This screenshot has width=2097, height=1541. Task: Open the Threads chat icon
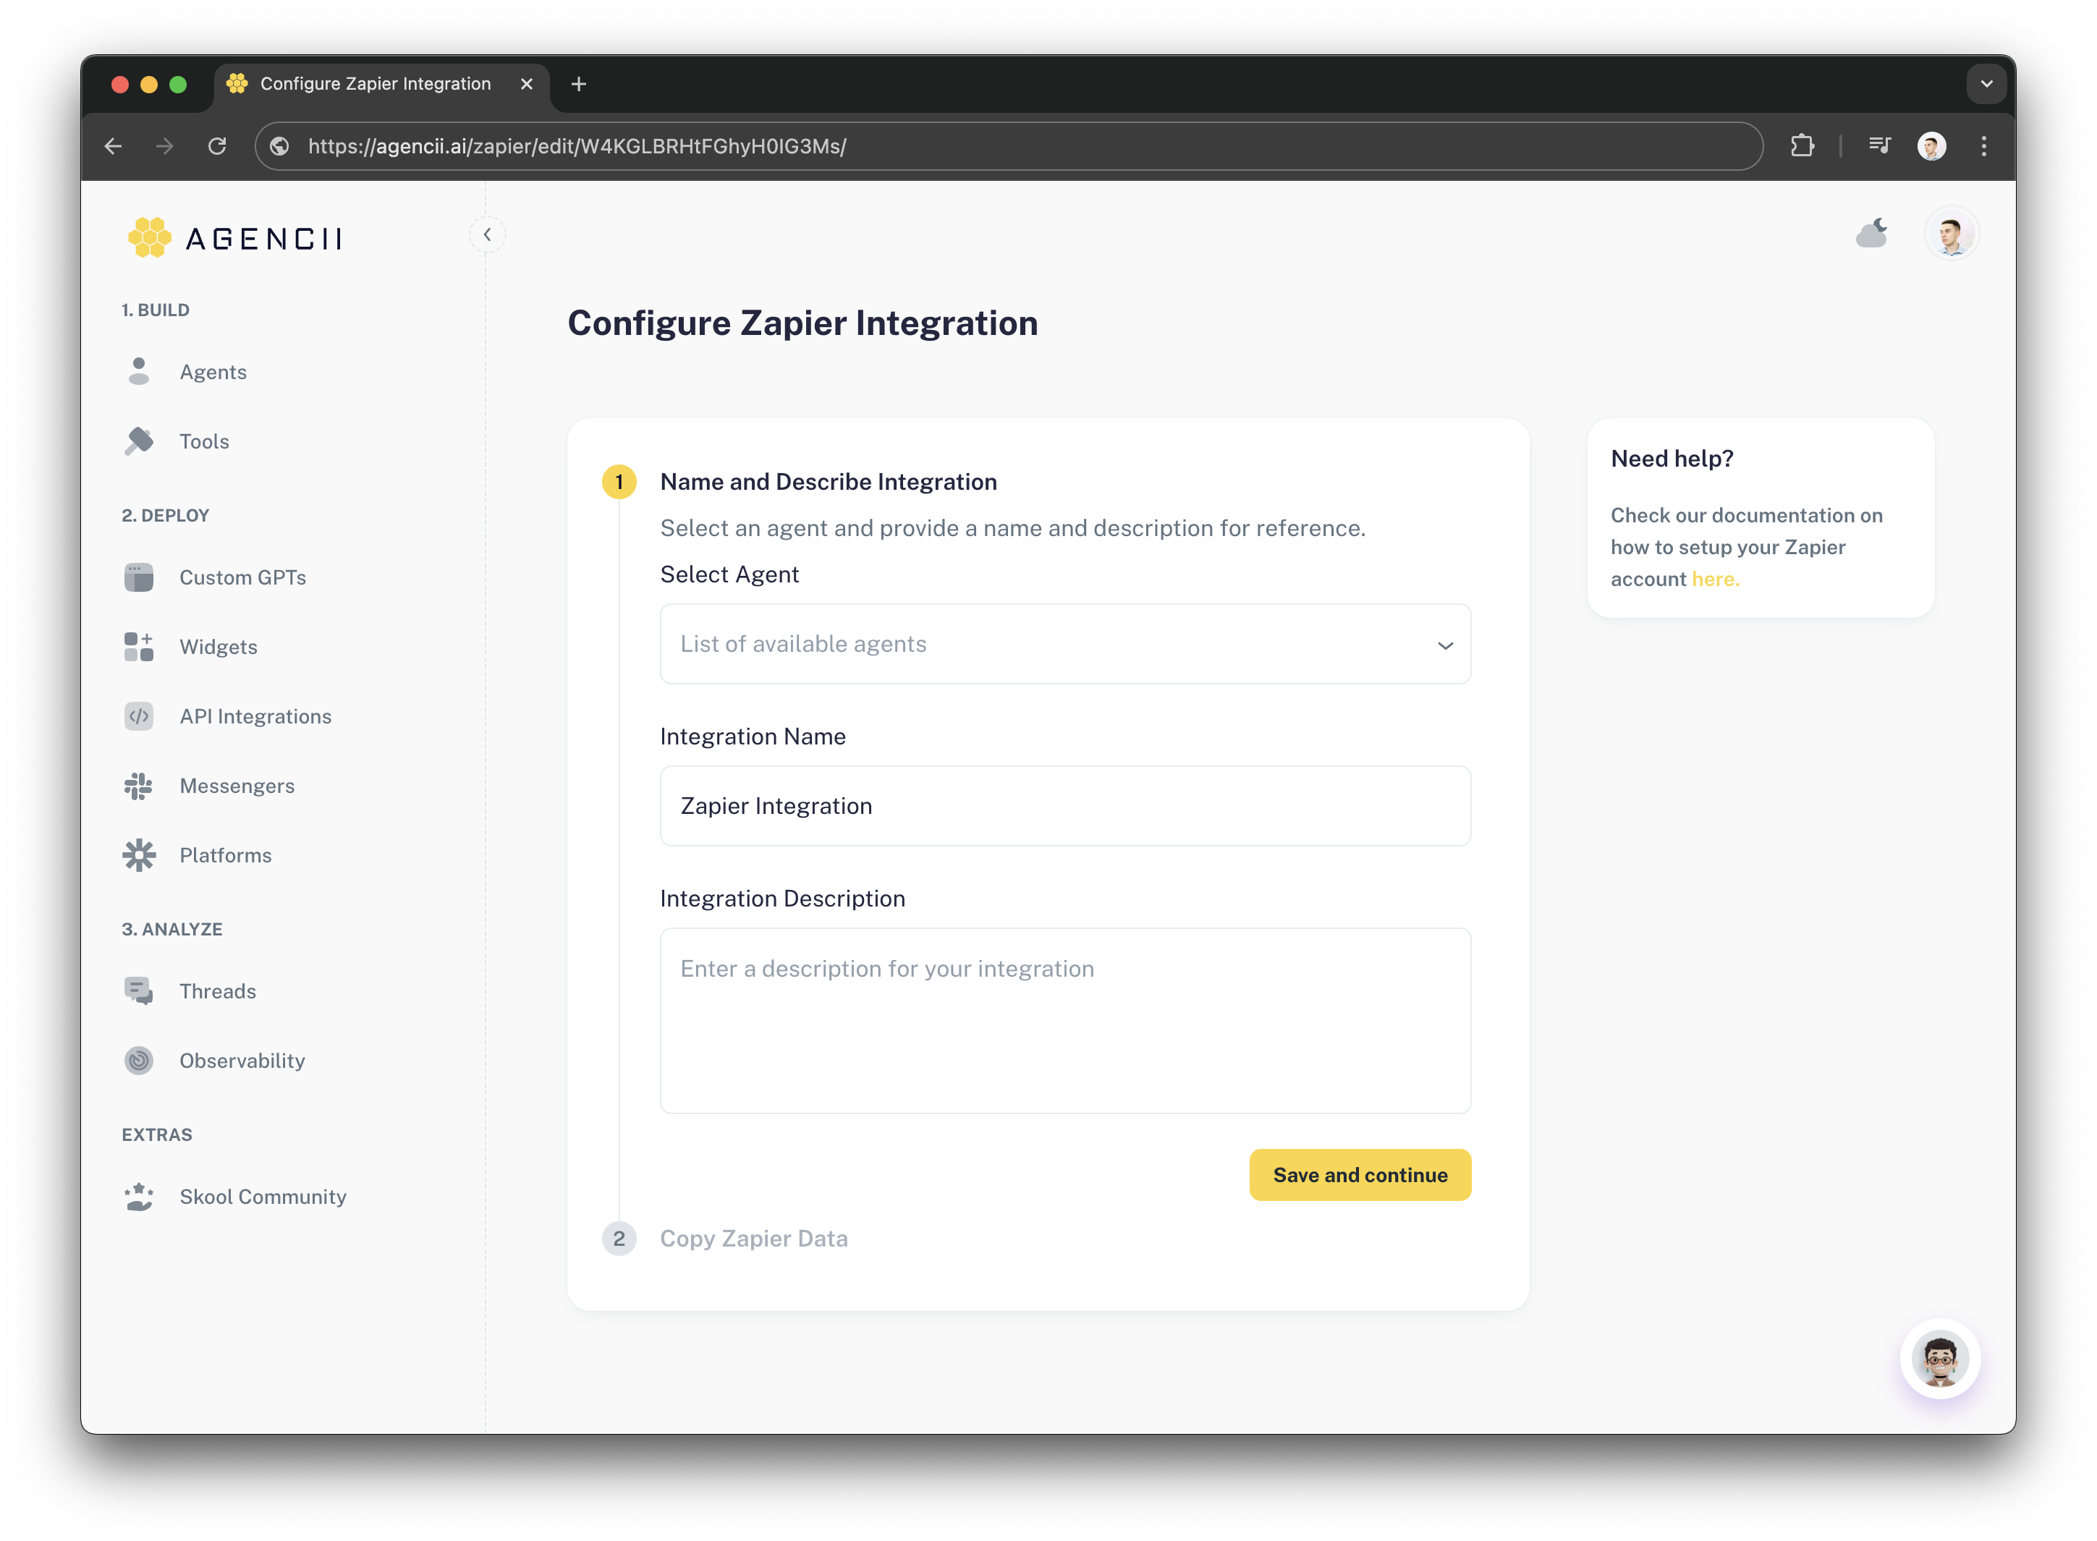click(x=139, y=990)
